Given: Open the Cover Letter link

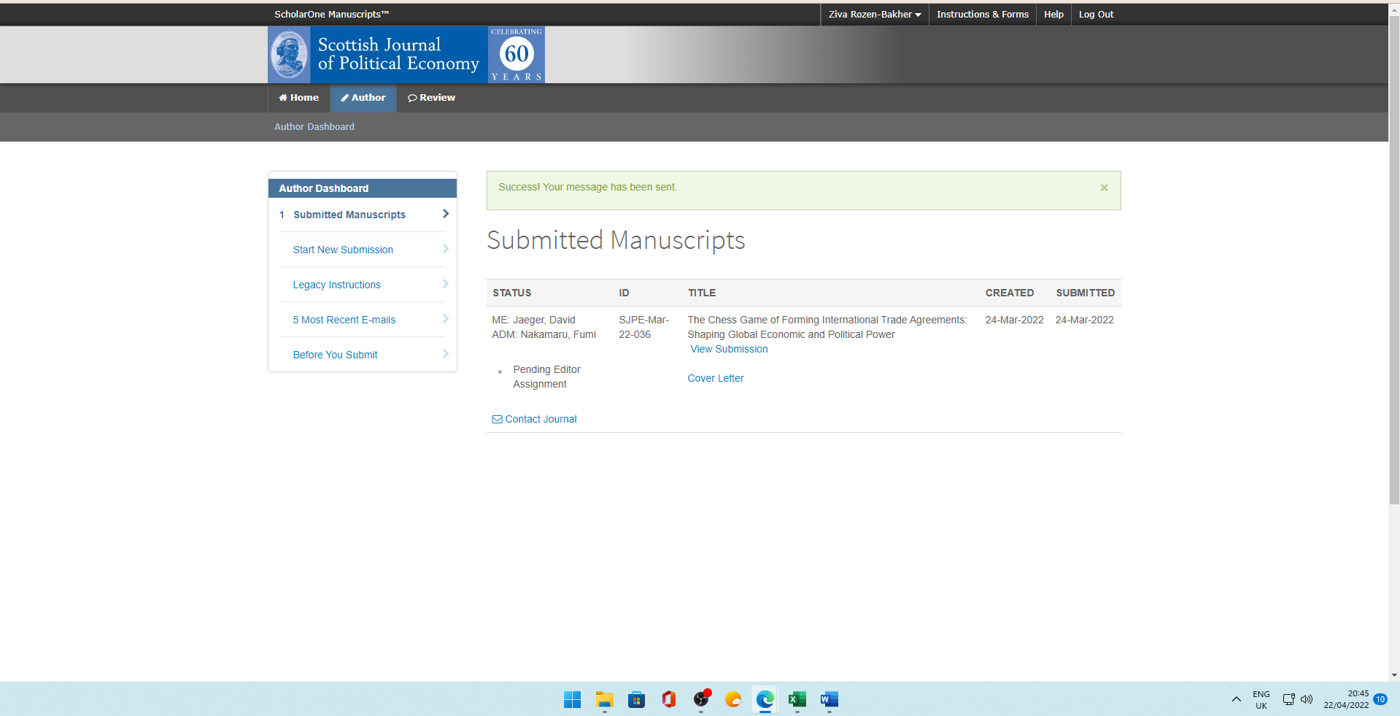Looking at the screenshot, I should [x=716, y=378].
